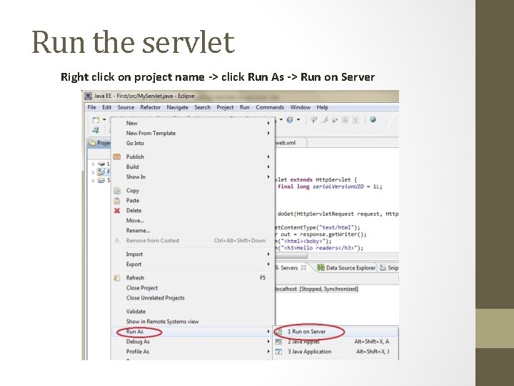
Task: Click the serialVersionUID code line
Action: tap(329, 187)
